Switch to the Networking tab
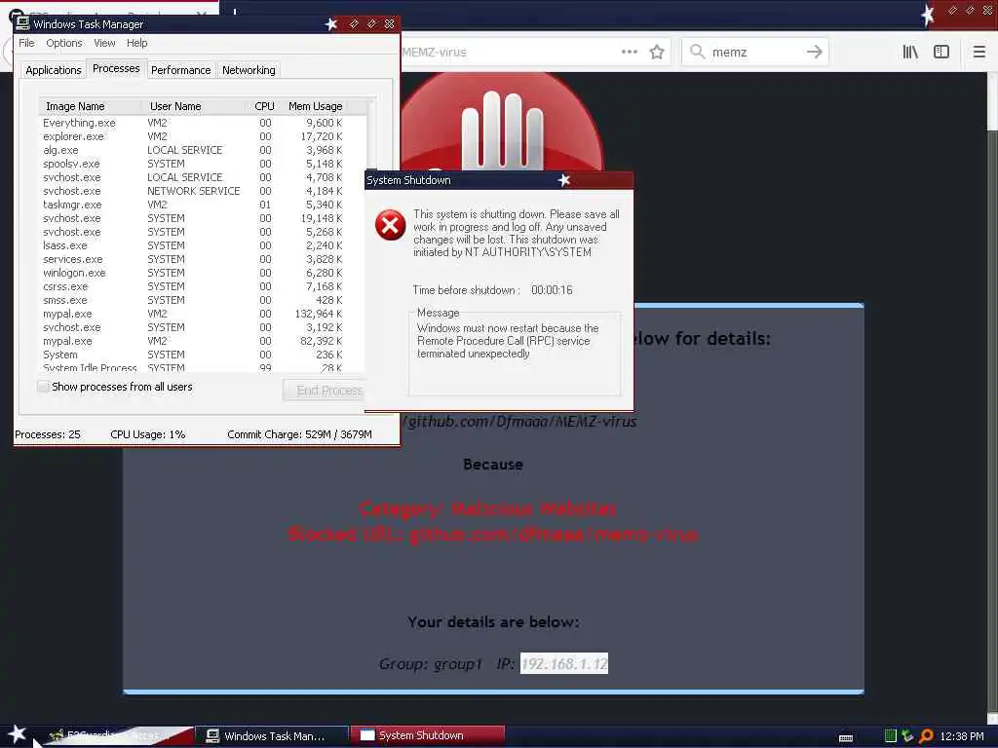Image resolution: width=998 pixels, height=748 pixels. click(x=249, y=70)
